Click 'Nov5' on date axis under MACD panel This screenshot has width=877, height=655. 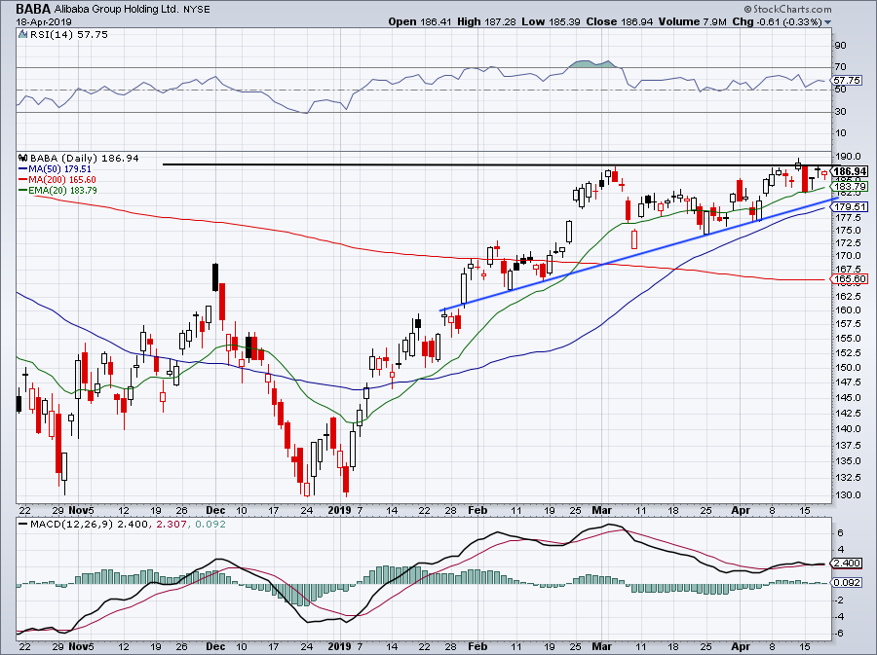pyautogui.click(x=82, y=646)
